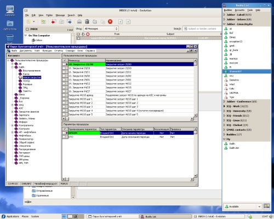Image resolution: width=274 pixels, height=219 pixels.
Task: Expand the Jabber - Conference buddy group
Action: (225, 101)
